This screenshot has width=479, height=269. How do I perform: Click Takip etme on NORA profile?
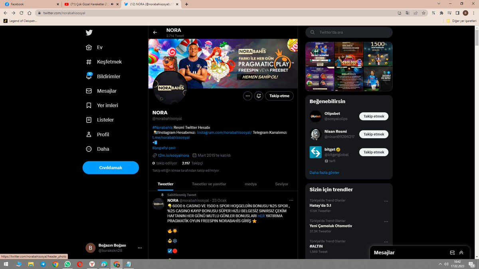click(x=279, y=96)
